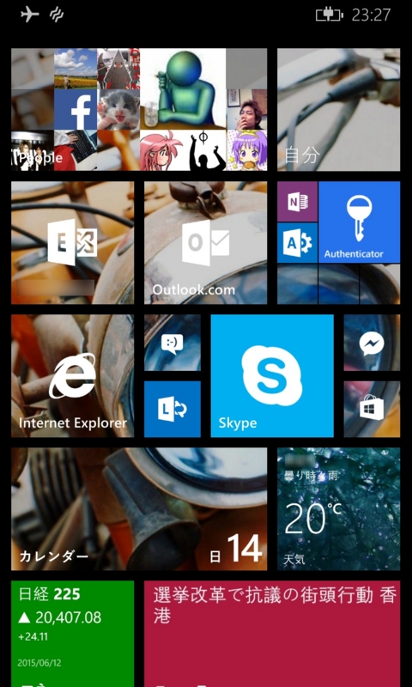
Task: Launch Internet Explorer tile
Action: 73,376
